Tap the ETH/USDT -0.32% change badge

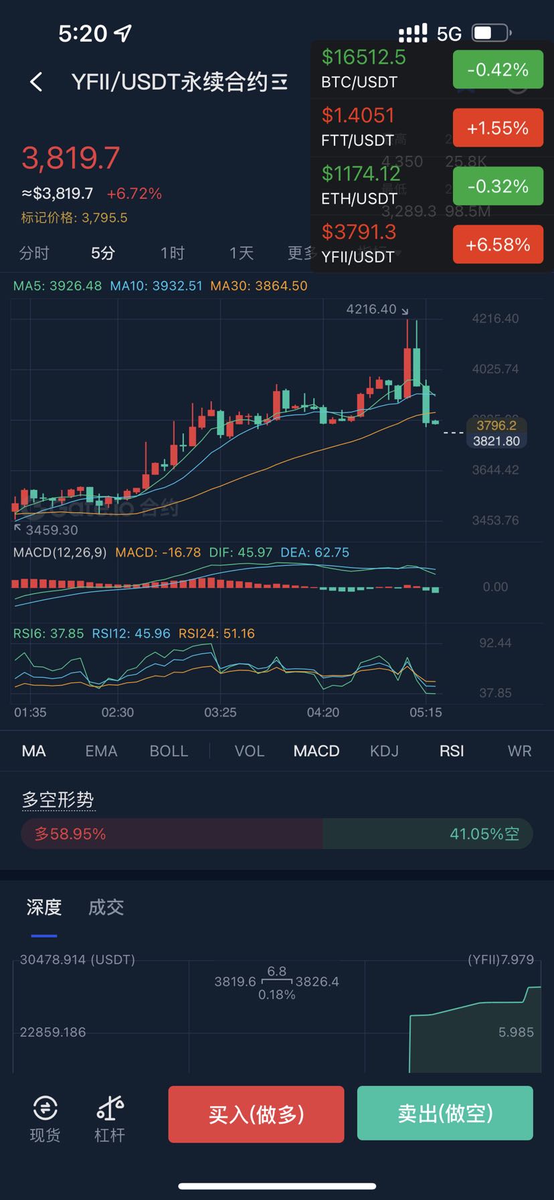498,186
